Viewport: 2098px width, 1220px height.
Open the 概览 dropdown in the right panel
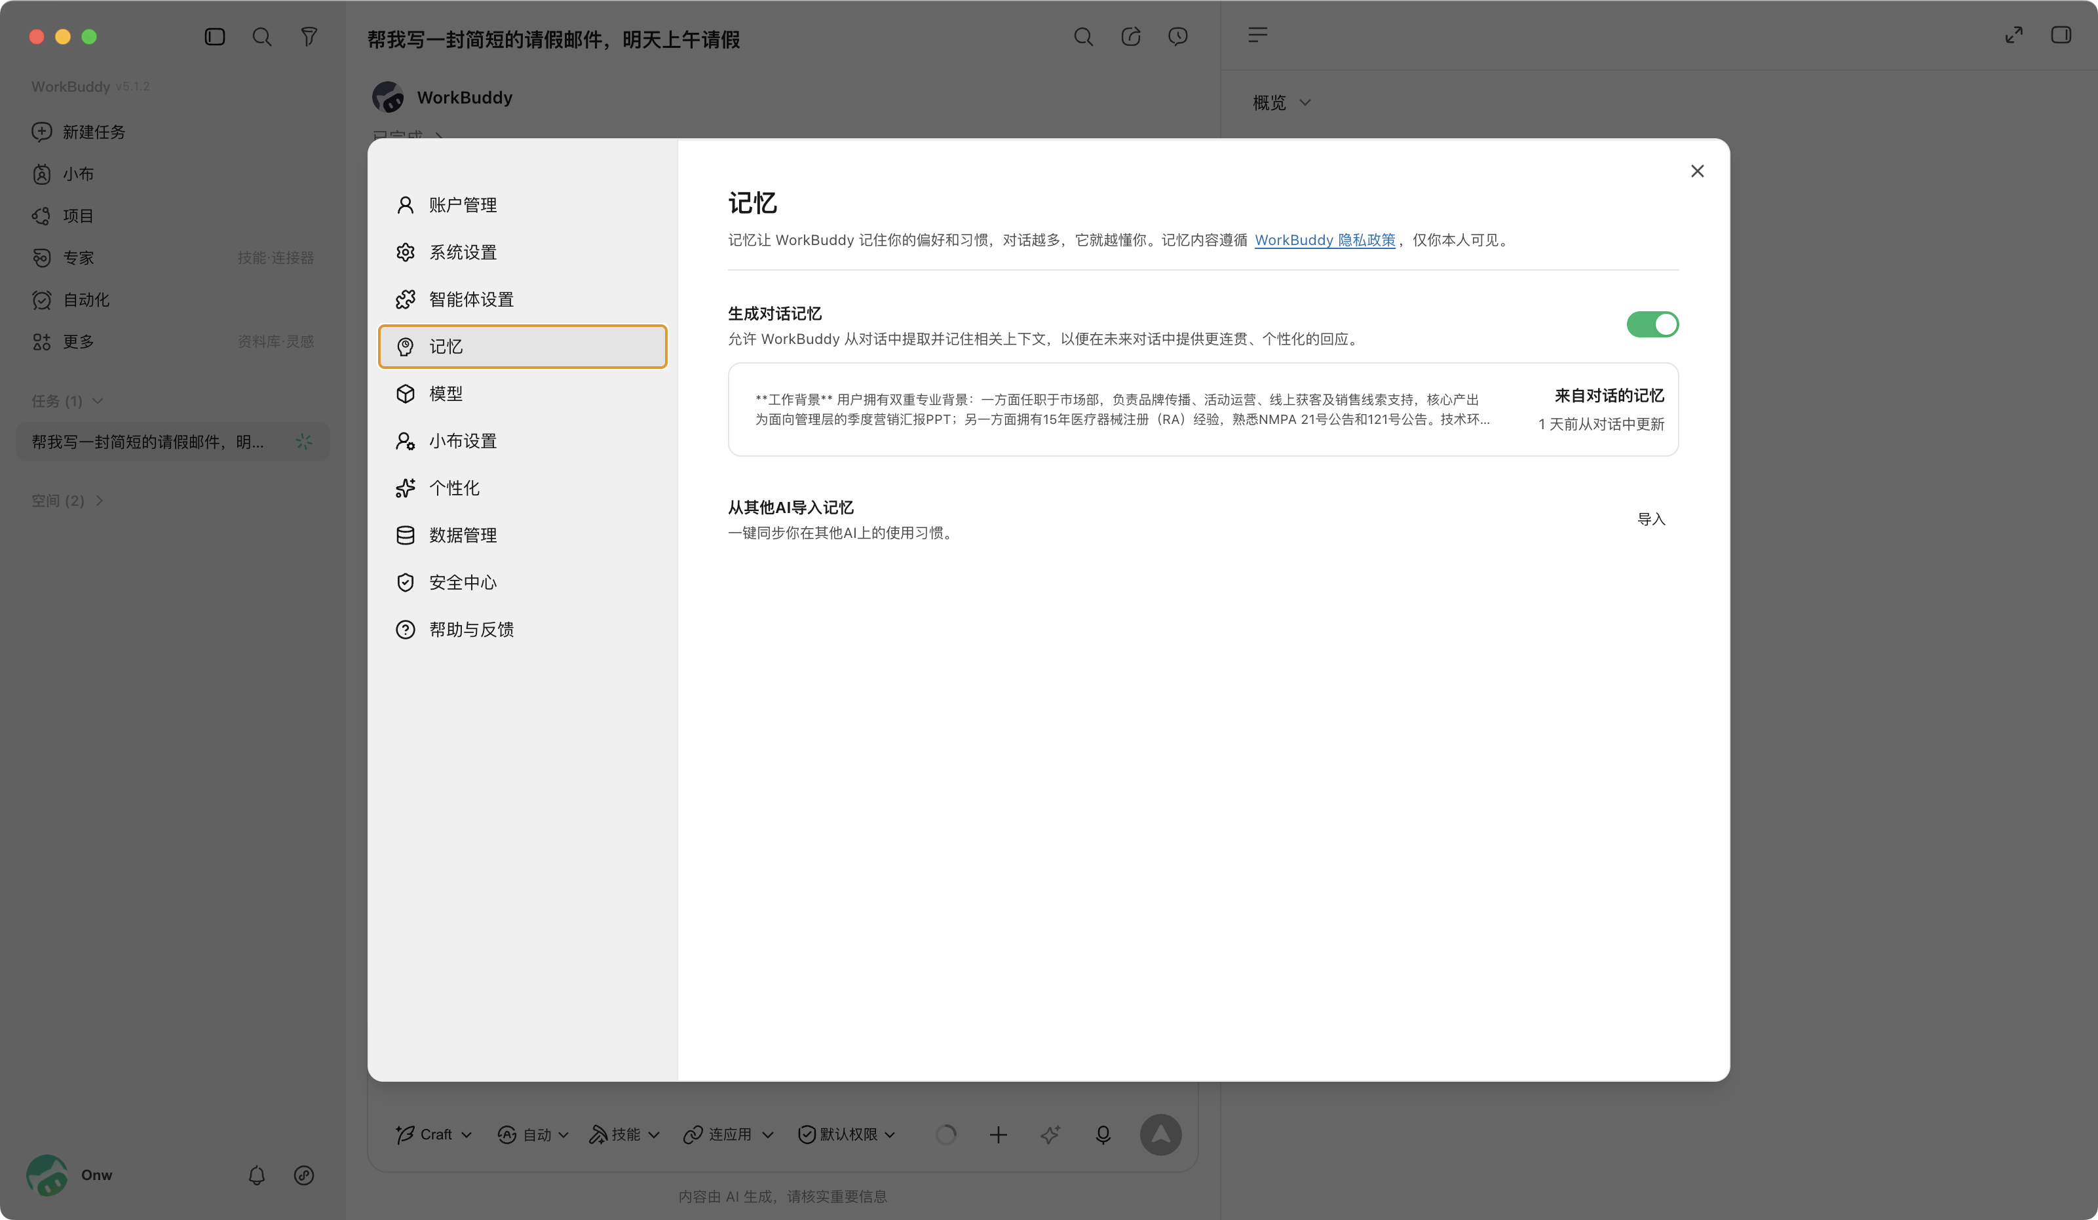point(1282,102)
